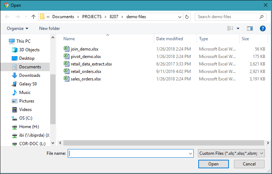The image size is (272, 174).
Task: Expand the File name history dropdown
Action: (191, 153)
